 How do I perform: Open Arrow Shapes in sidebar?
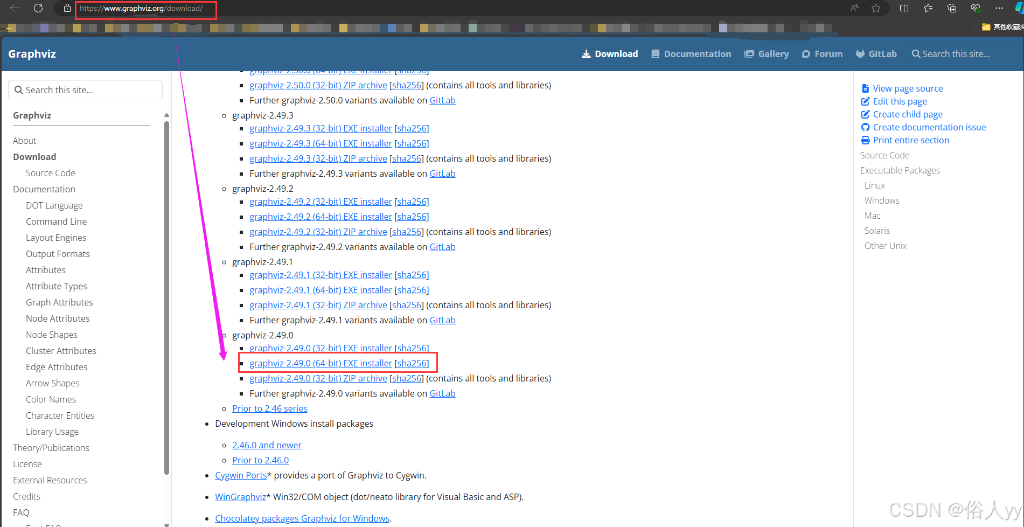click(53, 383)
